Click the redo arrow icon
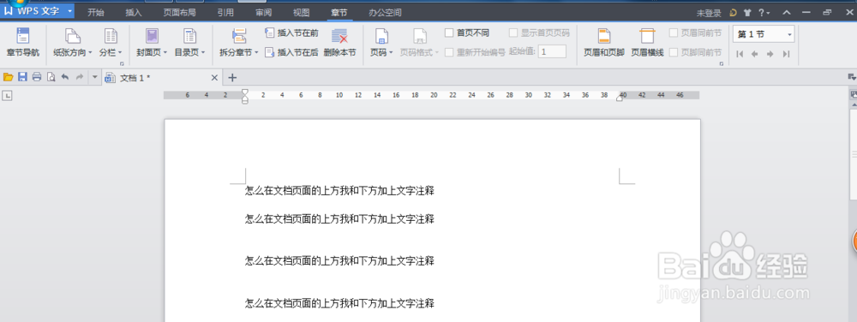 [79, 77]
